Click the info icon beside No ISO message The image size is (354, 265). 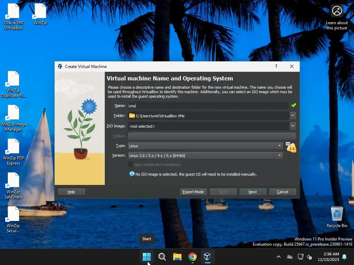(132, 174)
